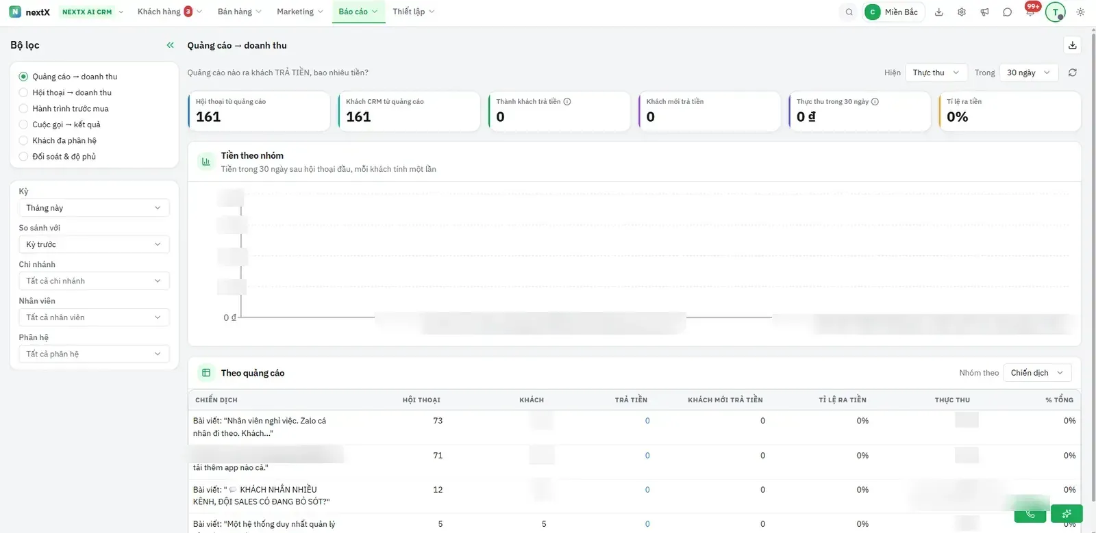The width and height of the screenshot is (1096, 533).
Task: Select Cuộc gọi → kết quả radio
Action: (23, 125)
